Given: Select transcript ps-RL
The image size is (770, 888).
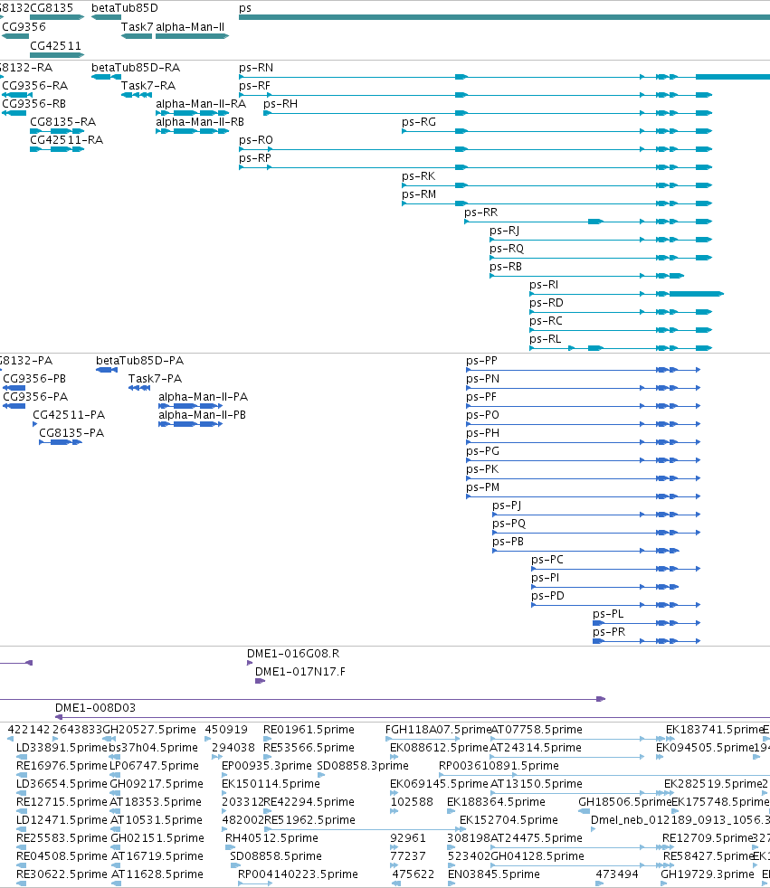Looking at the screenshot, I should [x=545, y=339].
